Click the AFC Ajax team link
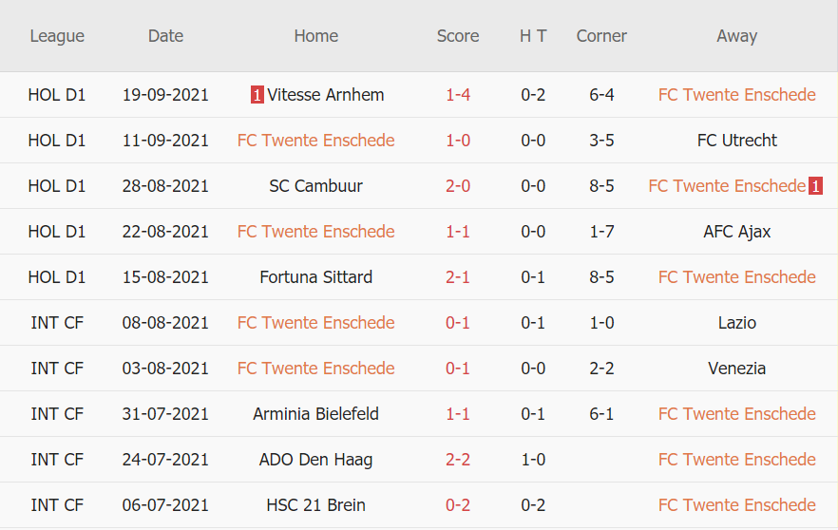The height and width of the screenshot is (530, 838). 736,232
